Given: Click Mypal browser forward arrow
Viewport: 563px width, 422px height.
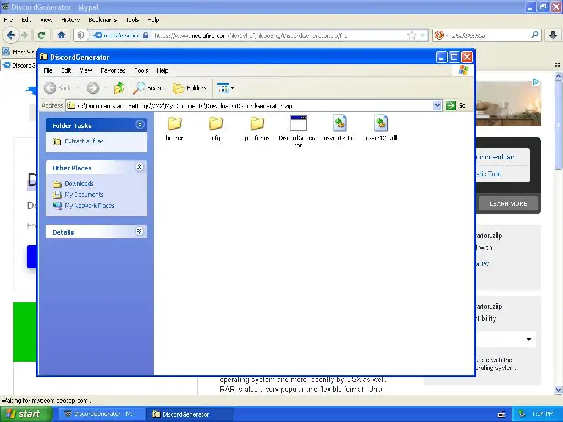Looking at the screenshot, I should [x=24, y=35].
